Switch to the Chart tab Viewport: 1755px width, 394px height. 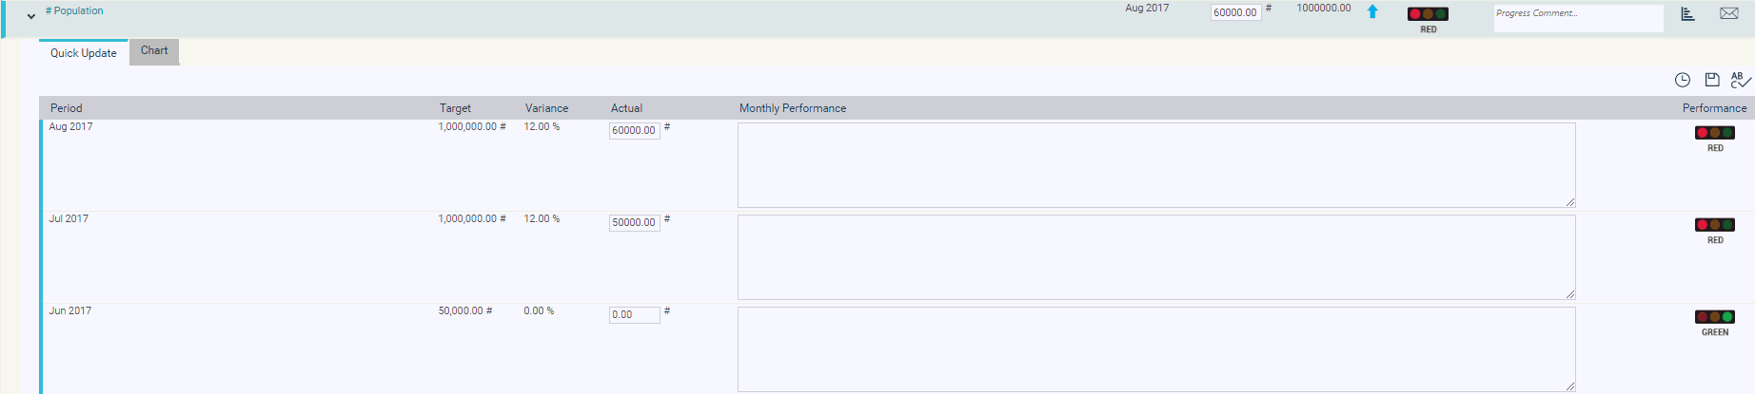154,51
